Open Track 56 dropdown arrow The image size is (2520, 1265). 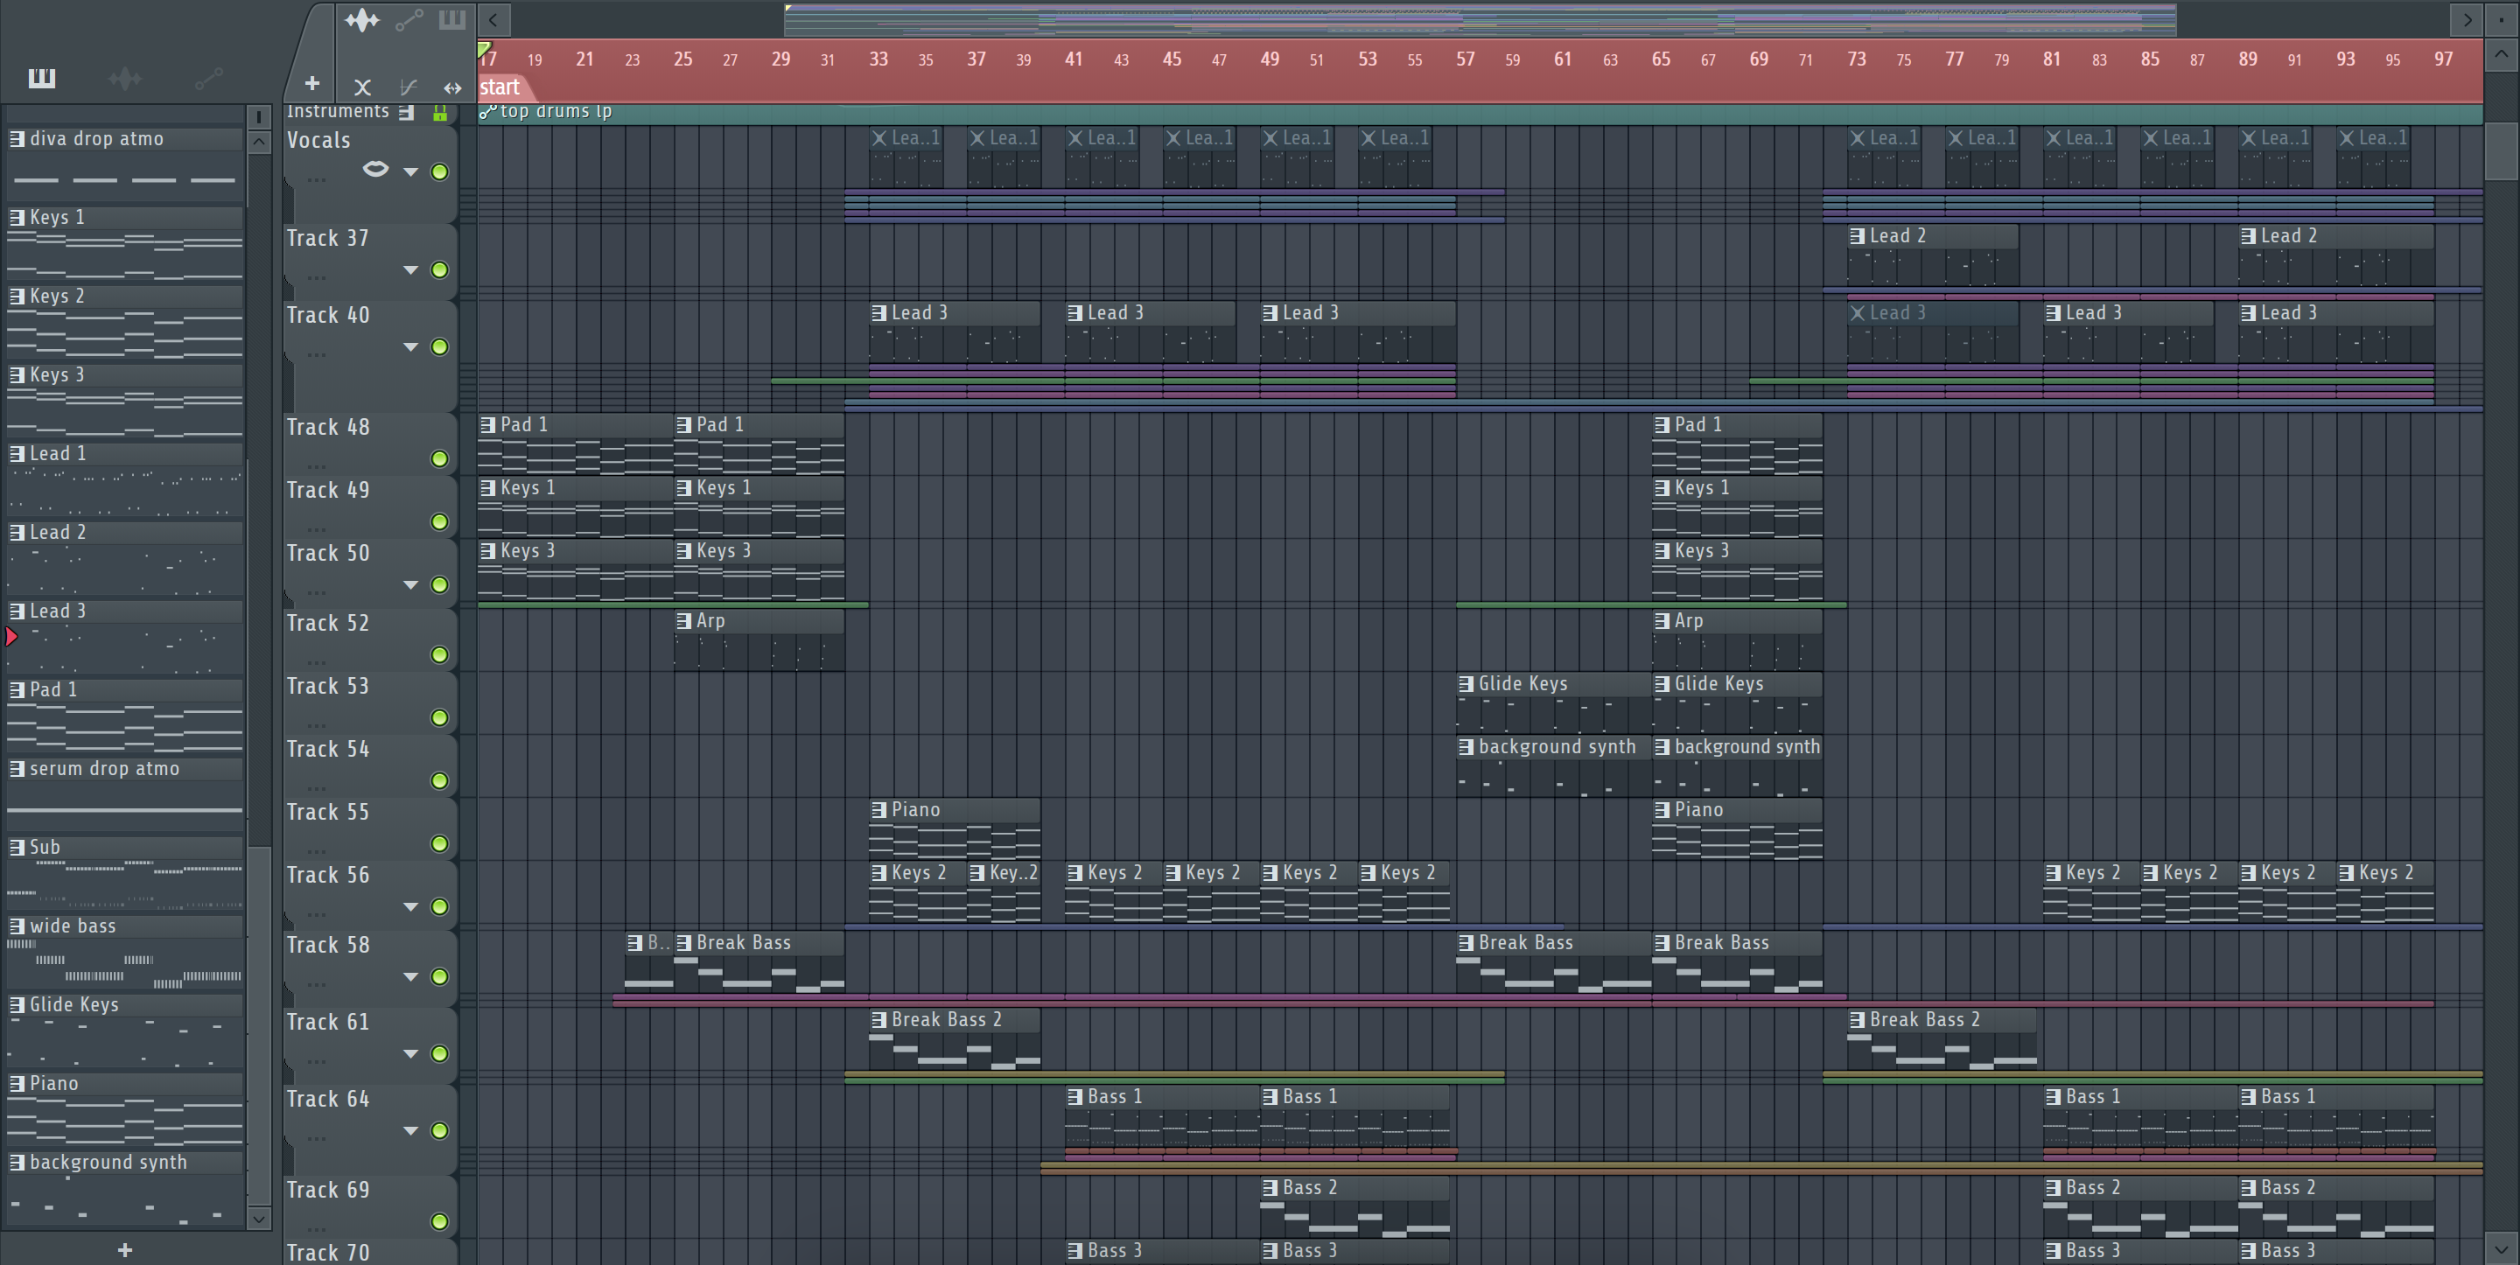[411, 907]
